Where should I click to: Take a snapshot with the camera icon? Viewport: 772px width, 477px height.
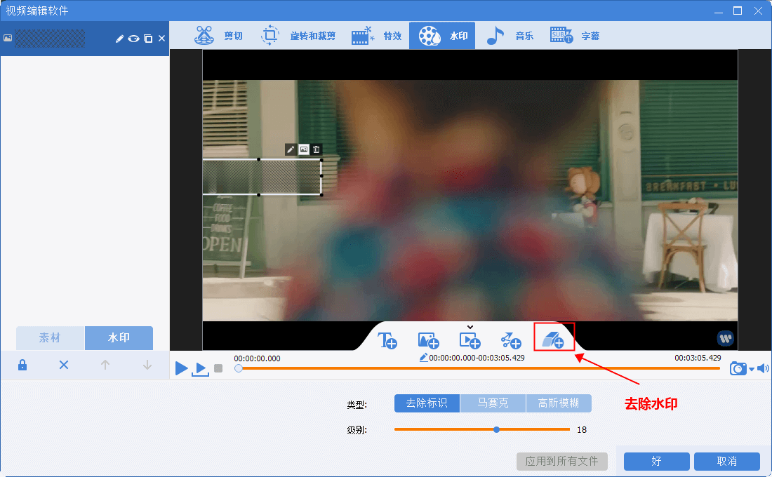(738, 368)
